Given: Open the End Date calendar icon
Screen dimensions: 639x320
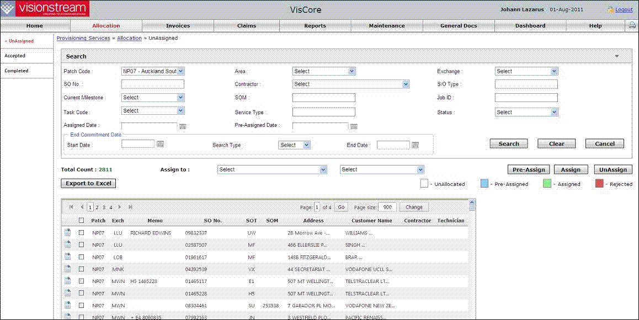Looking at the screenshot, I should (416, 145).
